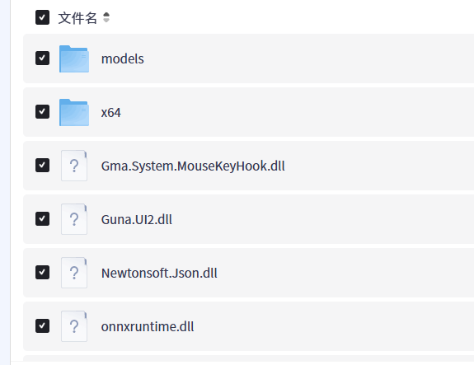Uncheck the Newtonsoft.Json.dll checkbox
The width and height of the screenshot is (474, 365).
[x=42, y=272]
